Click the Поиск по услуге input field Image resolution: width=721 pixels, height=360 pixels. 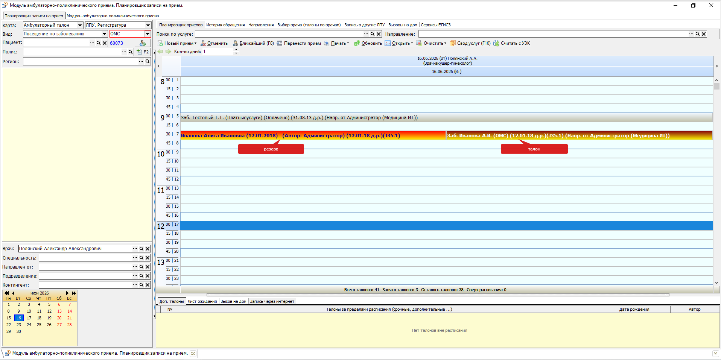[x=278, y=34]
